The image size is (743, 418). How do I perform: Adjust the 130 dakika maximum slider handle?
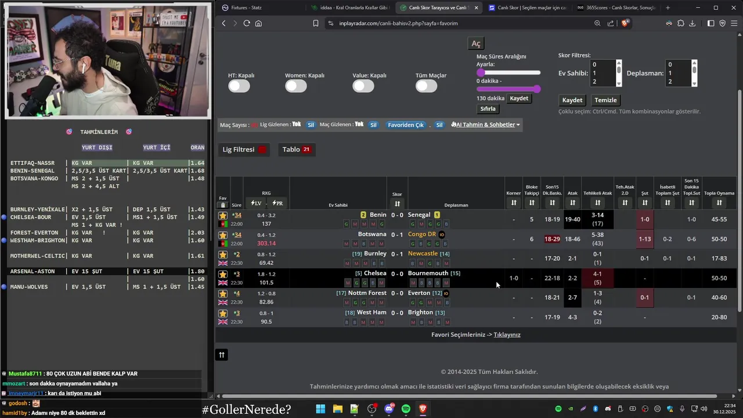point(537,89)
